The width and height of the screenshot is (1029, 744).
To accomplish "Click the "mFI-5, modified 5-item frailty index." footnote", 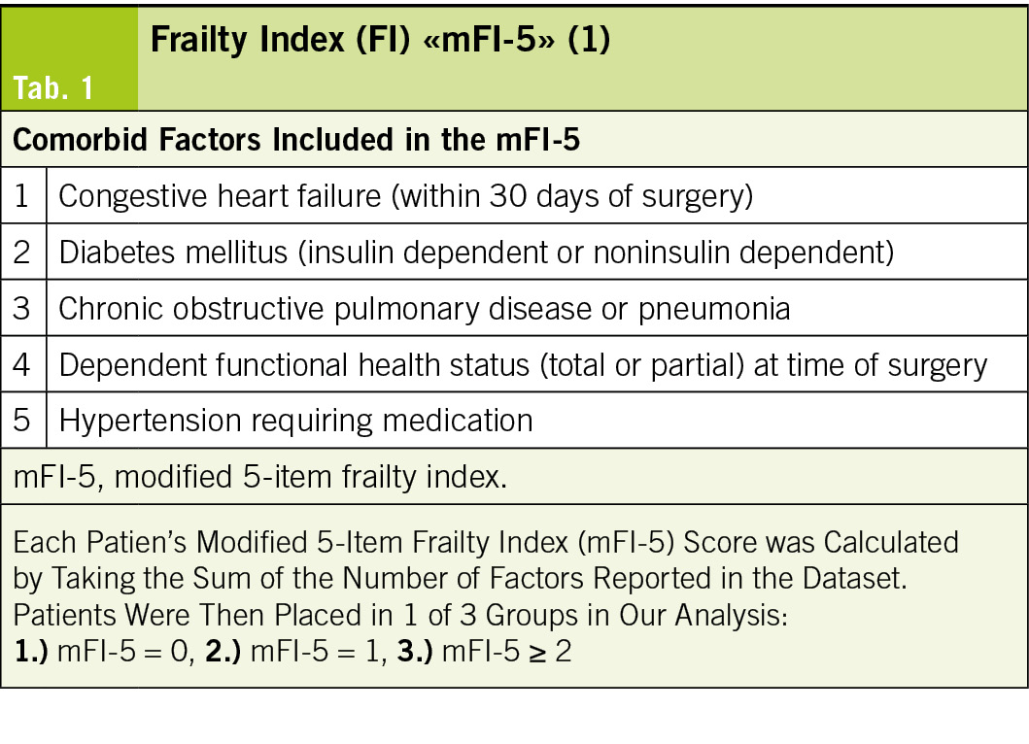I will pyautogui.click(x=259, y=478).
